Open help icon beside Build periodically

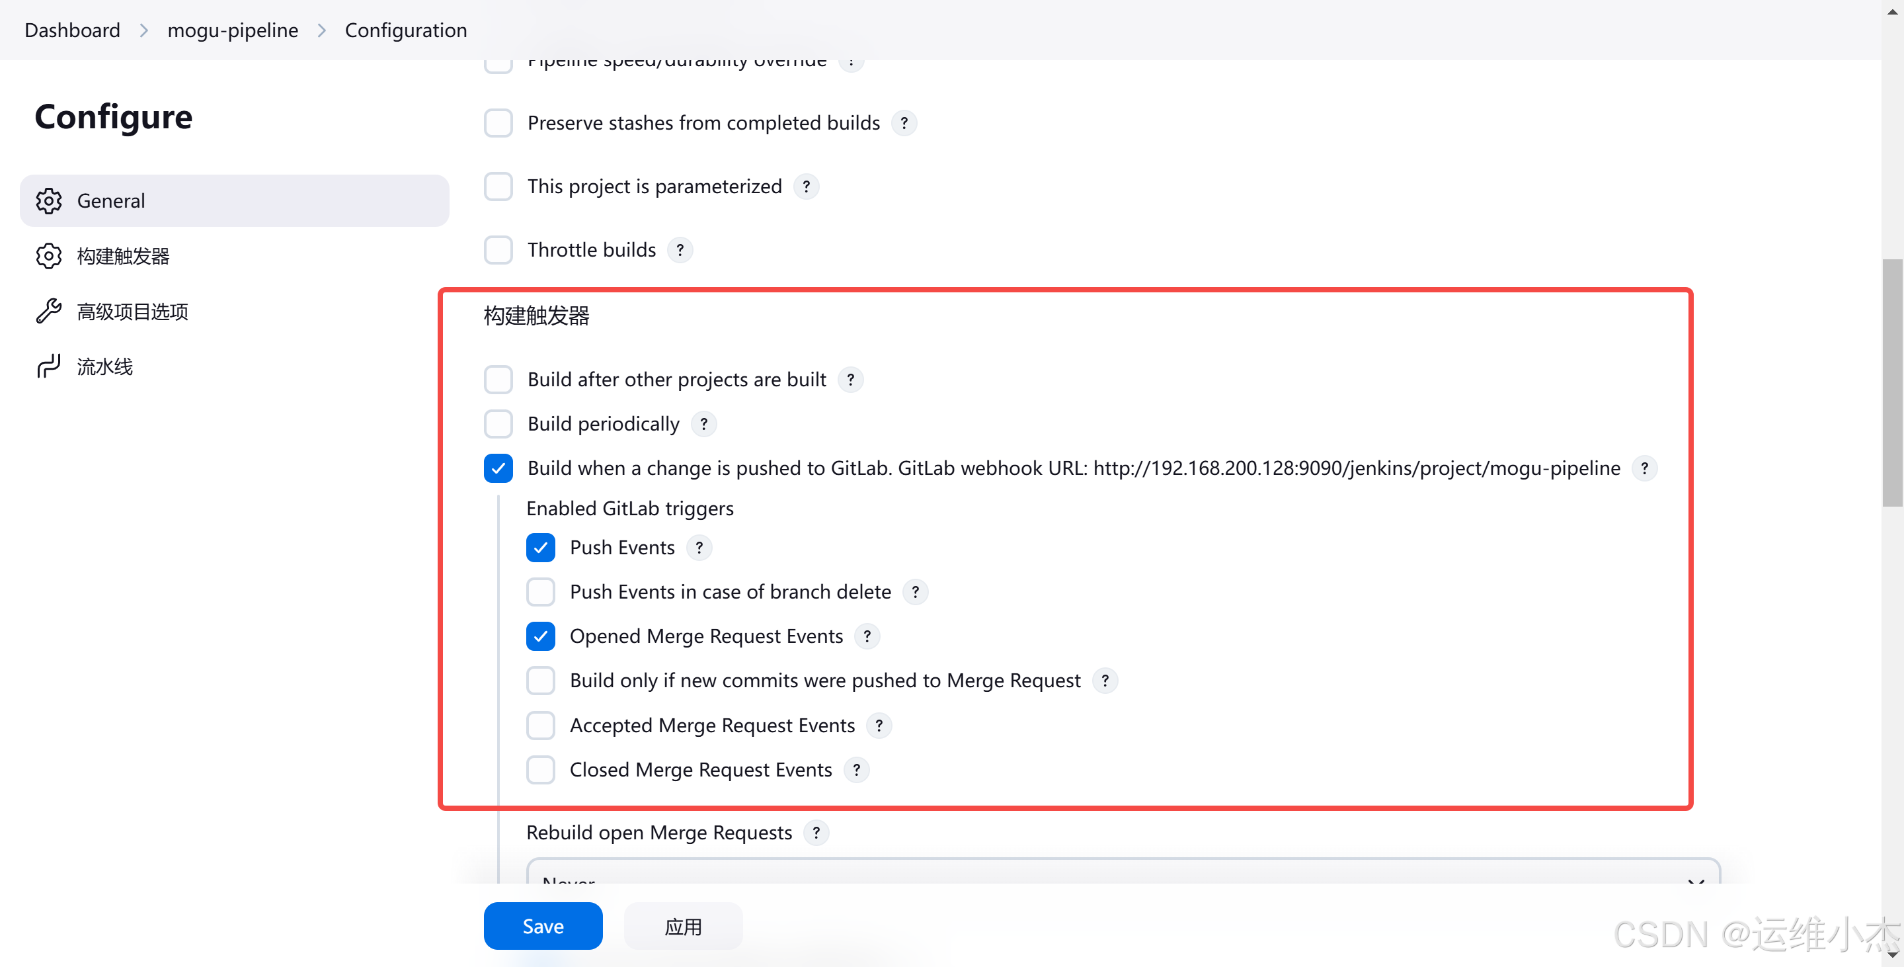[703, 425]
